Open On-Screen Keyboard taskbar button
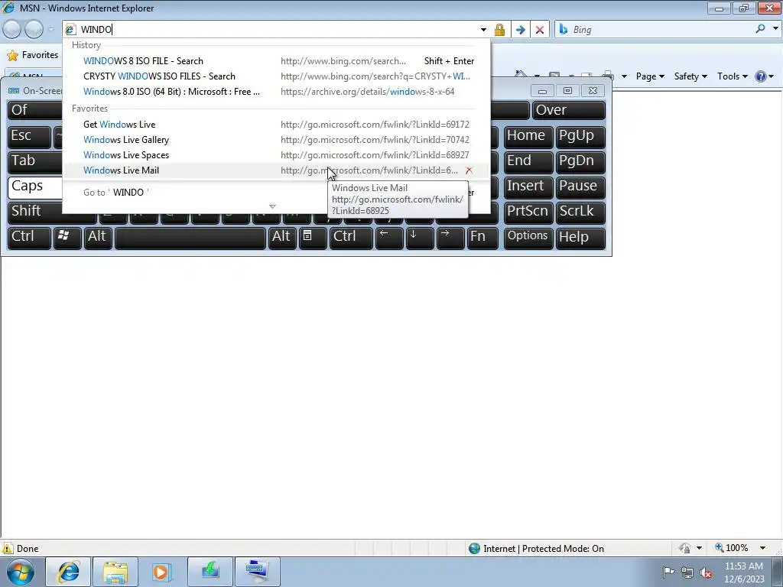This screenshot has width=783, height=587. [257, 572]
